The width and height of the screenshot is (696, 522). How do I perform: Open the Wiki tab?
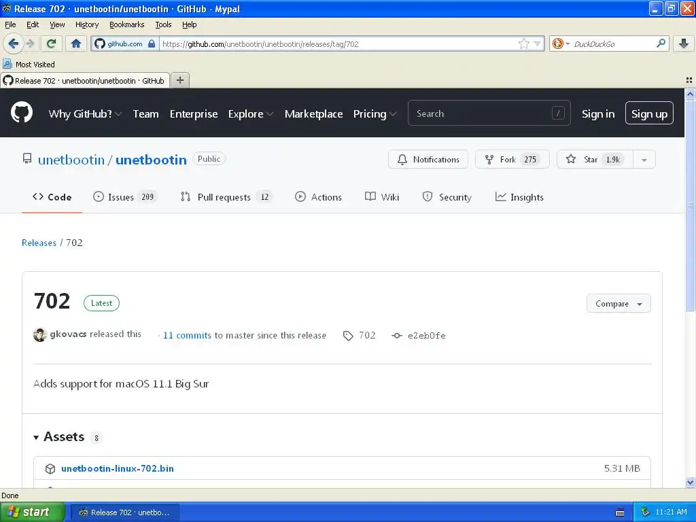pyautogui.click(x=382, y=197)
